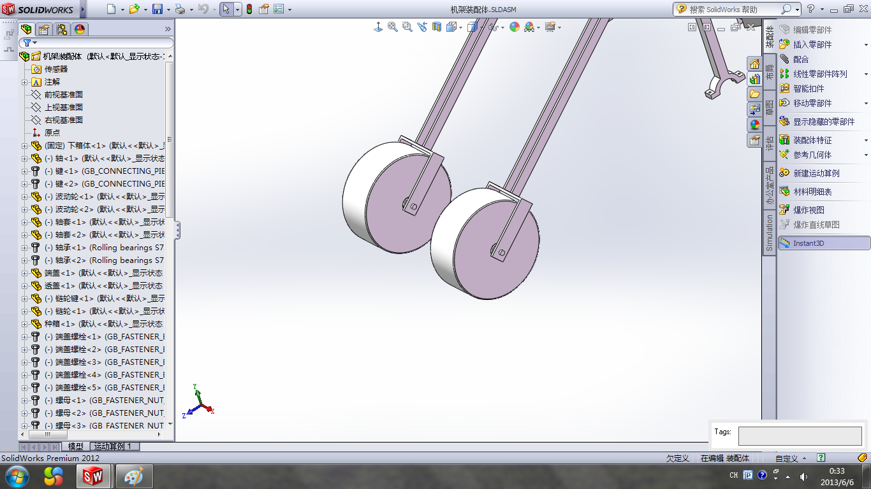Viewport: 871px width, 489px height.
Task: Switch to the Simulation vertical tab
Action: tap(770, 233)
